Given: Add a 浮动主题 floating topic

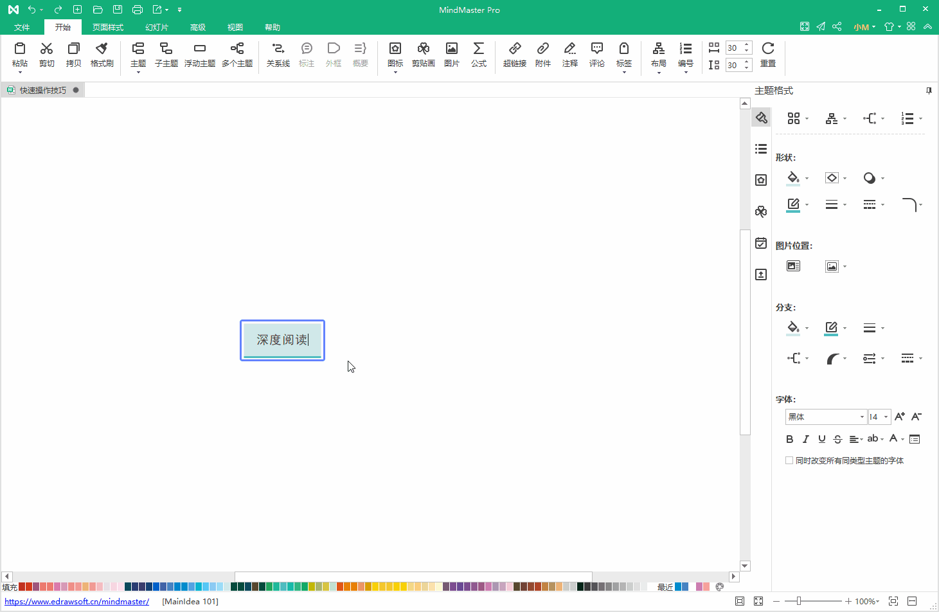Looking at the screenshot, I should click(x=199, y=55).
